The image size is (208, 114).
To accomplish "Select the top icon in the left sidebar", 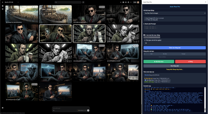I will click(x=3, y=6).
